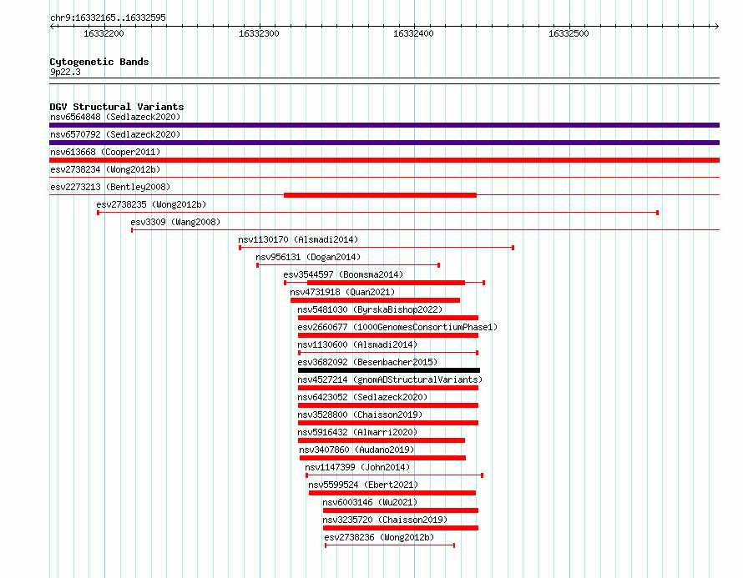Image resolution: width=743 pixels, height=578 pixels.
Task: Open esv3544597 (Boomsma2014) label
Action: [x=343, y=274]
